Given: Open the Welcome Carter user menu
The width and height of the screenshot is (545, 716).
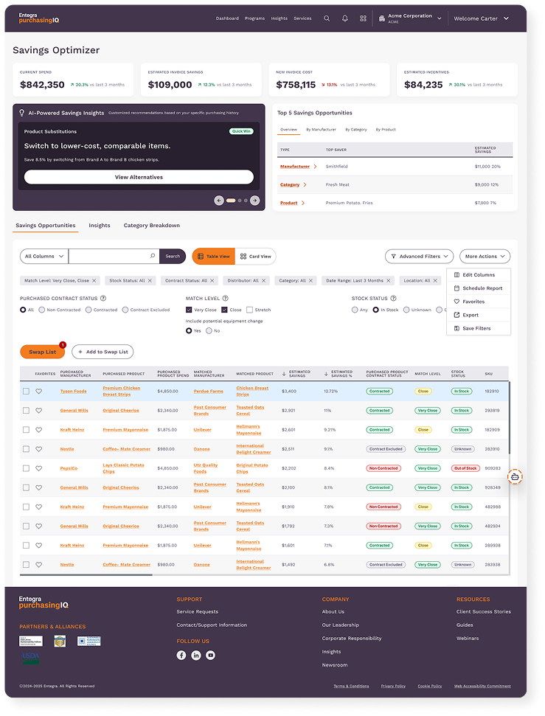Looking at the screenshot, I should [481, 18].
